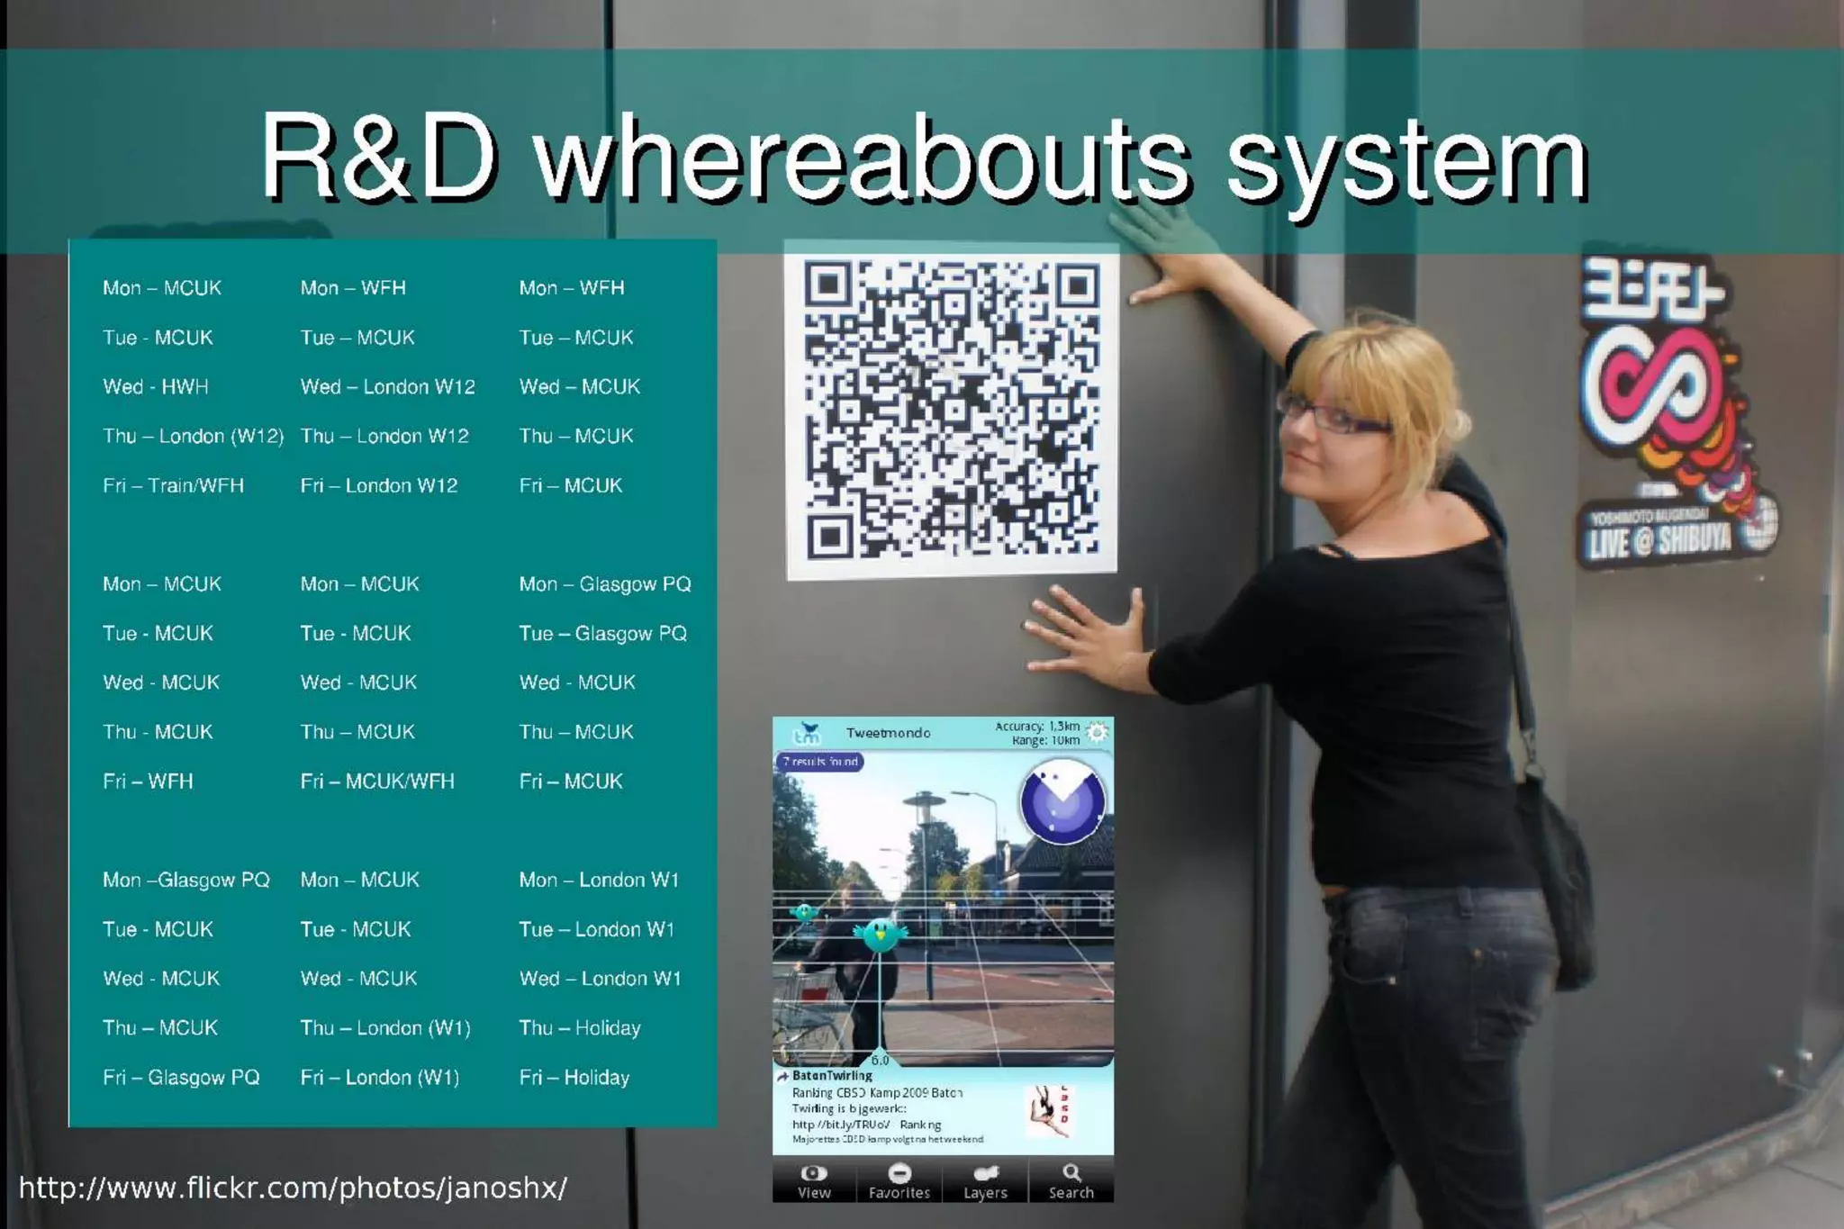Open the Layers tab
Screen dimensions: 1844x1229
pyautogui.click(x=985, y=1180)
